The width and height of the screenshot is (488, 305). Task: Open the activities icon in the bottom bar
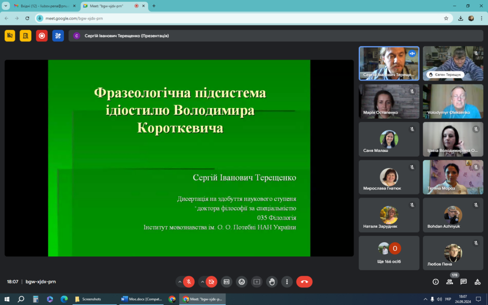pyautogui.click(x=477, y=282)
